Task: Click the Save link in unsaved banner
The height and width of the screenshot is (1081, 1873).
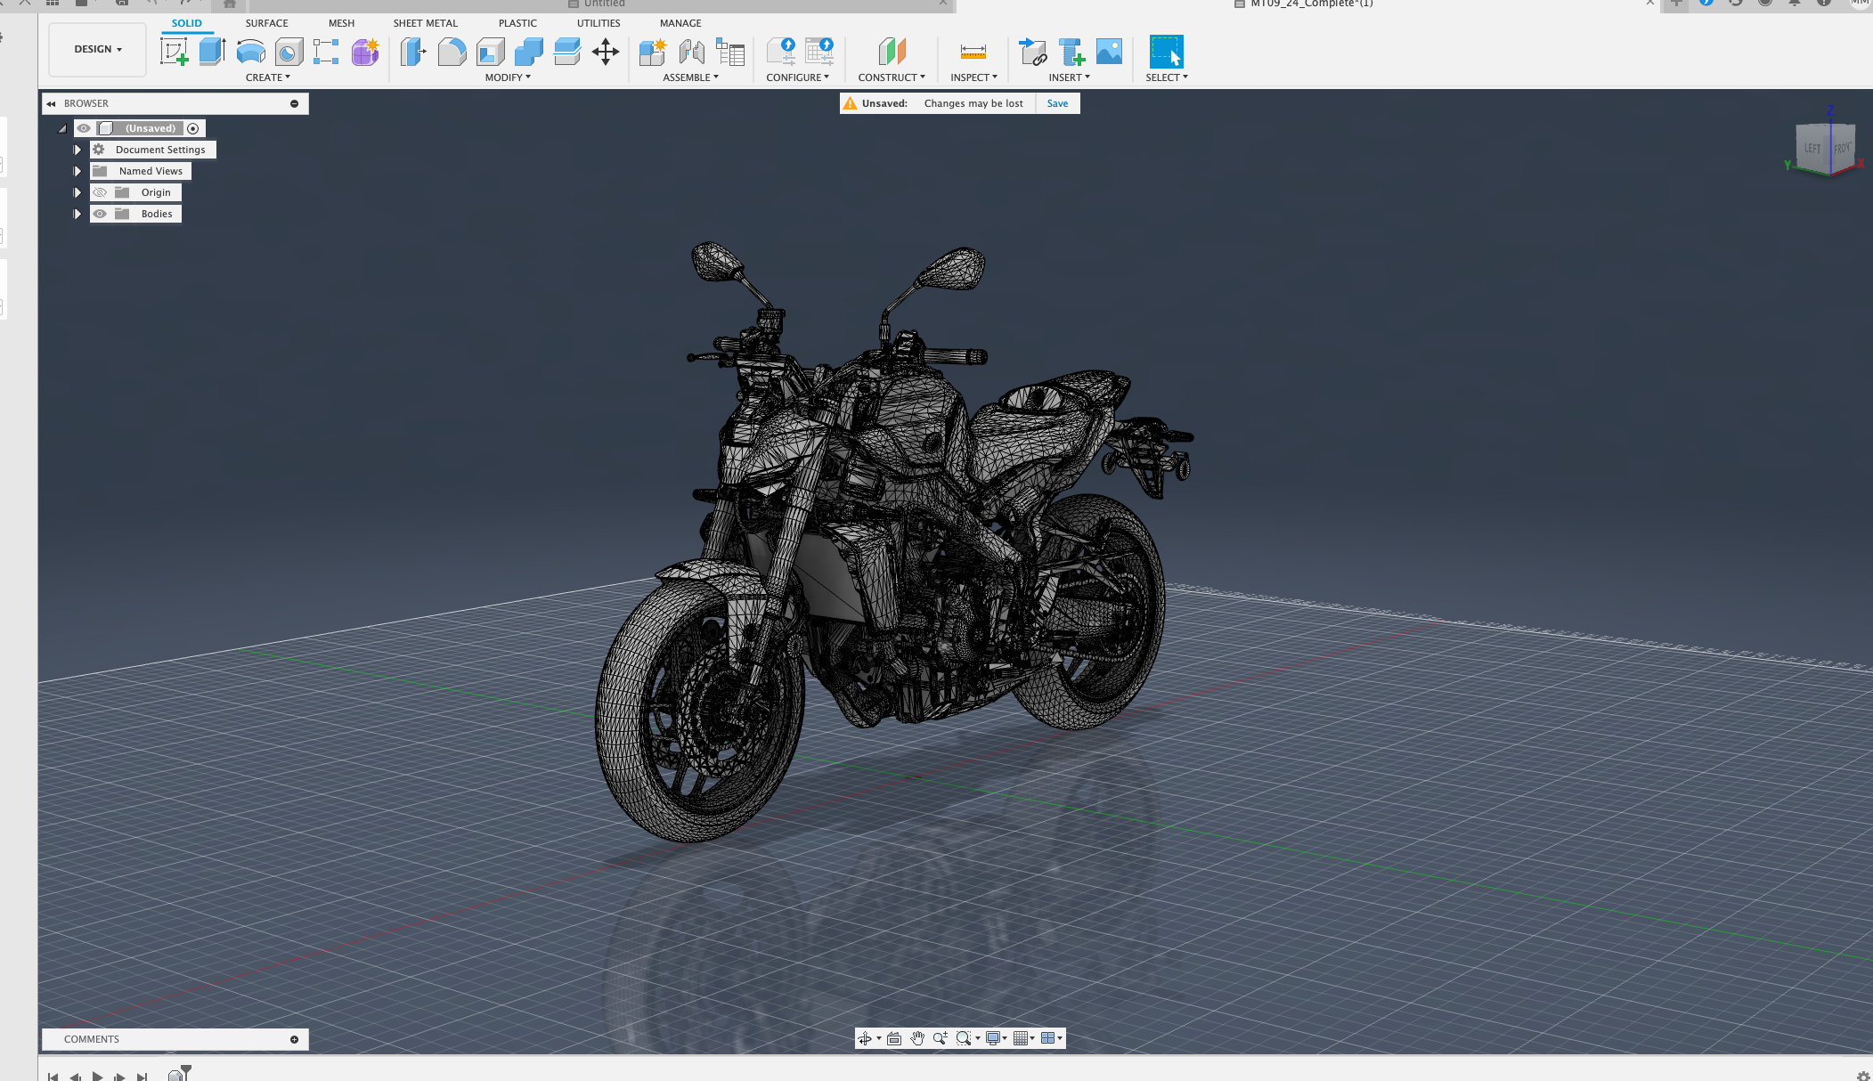Action: coord(1057,103)
